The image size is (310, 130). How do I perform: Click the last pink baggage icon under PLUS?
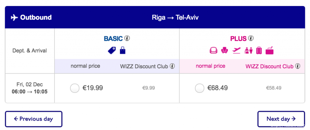(269, 51)
